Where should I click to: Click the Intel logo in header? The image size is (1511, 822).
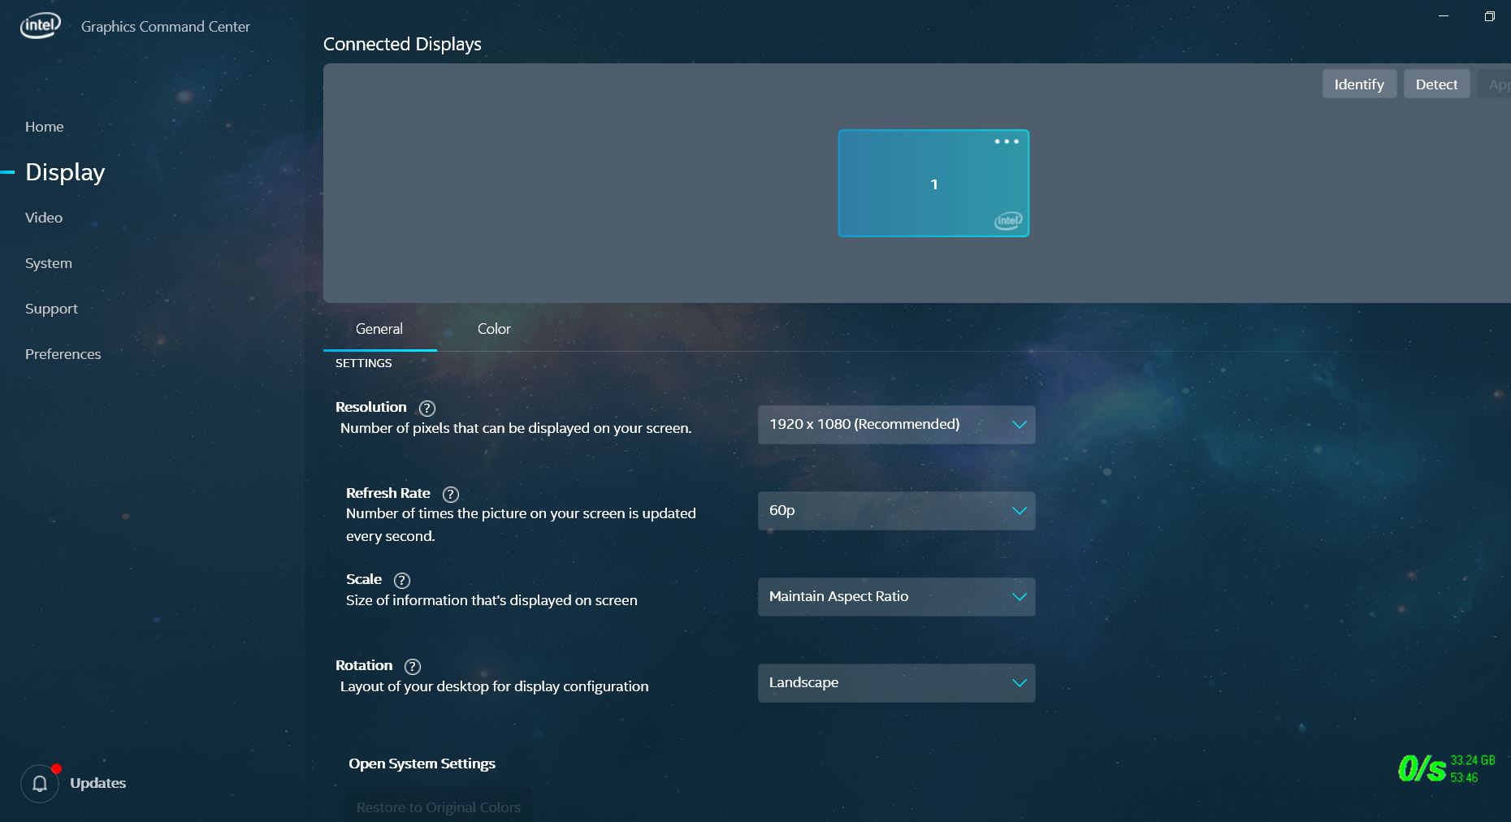(x=40, y=26)
